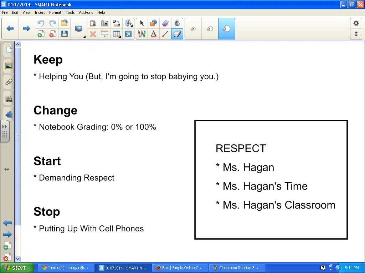
Task: Select the Lines tool
Action: 165,34
